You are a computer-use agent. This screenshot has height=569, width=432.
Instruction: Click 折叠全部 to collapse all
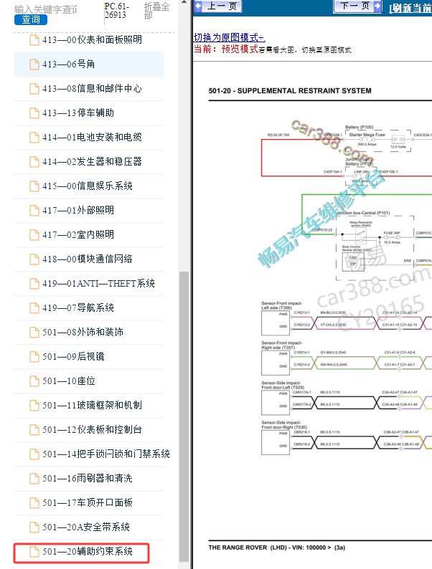(156, 11)
